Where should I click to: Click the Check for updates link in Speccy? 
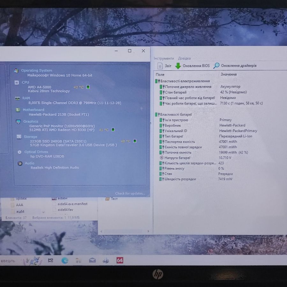click(x=130, y=194)
